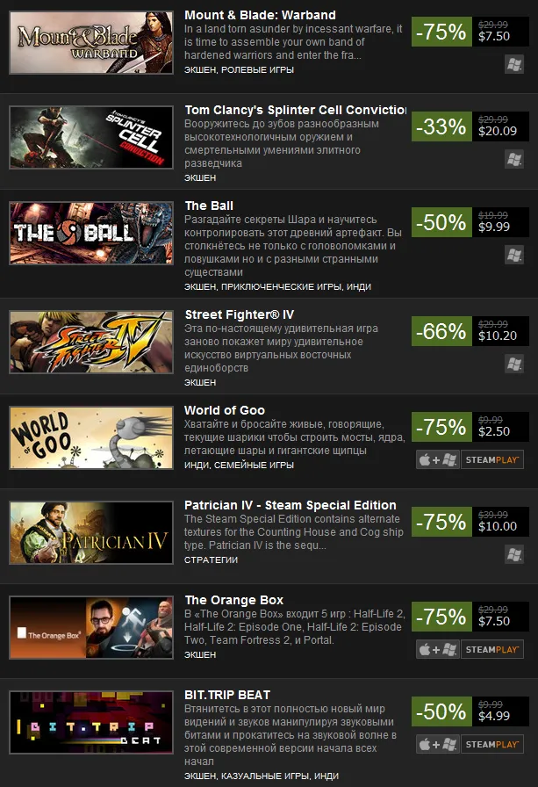Screen dimensions: 538x787
Task: Open the World of Goo thumbnail image
Action: point(91,437)
